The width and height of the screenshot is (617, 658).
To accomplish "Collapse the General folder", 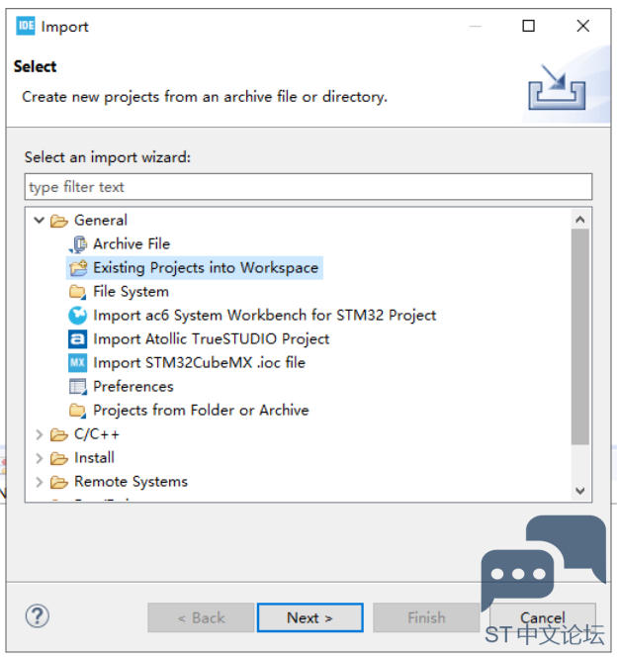I will point(39,221).
